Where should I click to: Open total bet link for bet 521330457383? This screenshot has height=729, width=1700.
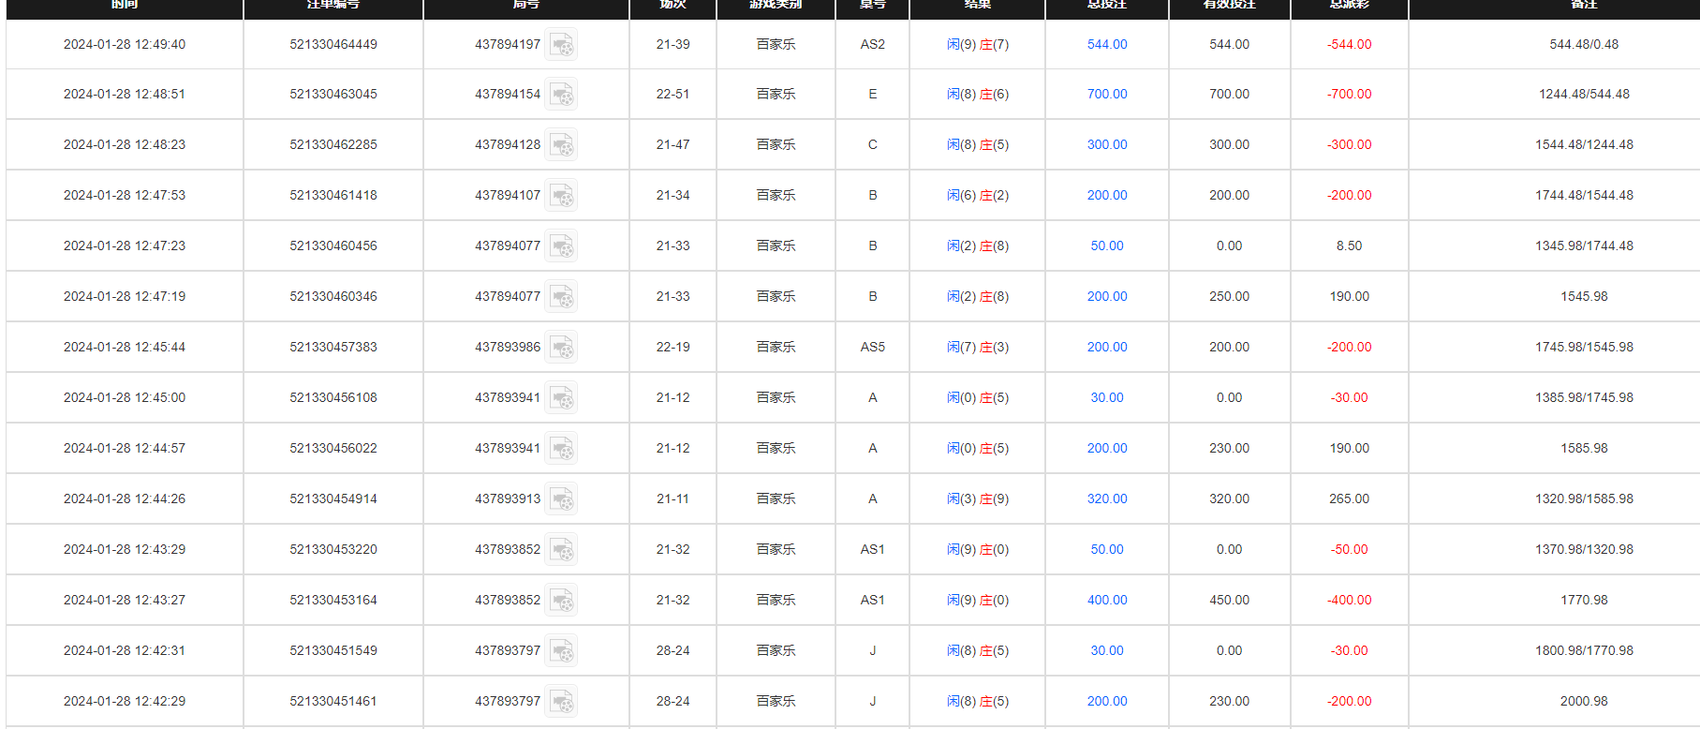(1107, 347)
